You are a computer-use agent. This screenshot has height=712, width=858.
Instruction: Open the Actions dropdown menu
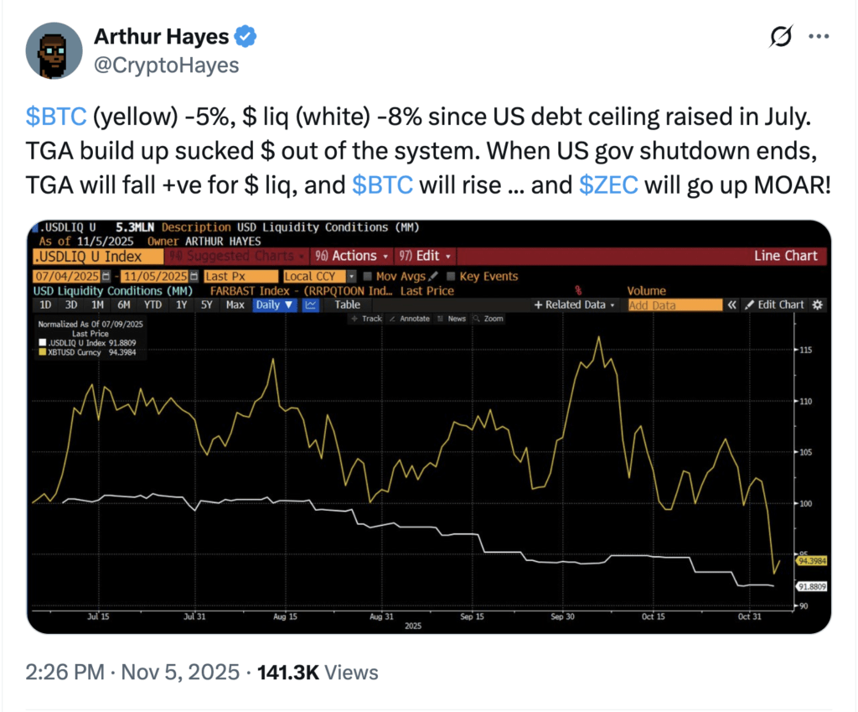pos(352,256)
